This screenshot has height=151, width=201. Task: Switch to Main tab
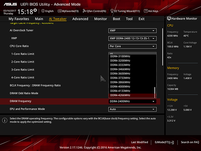pos(39,19)
